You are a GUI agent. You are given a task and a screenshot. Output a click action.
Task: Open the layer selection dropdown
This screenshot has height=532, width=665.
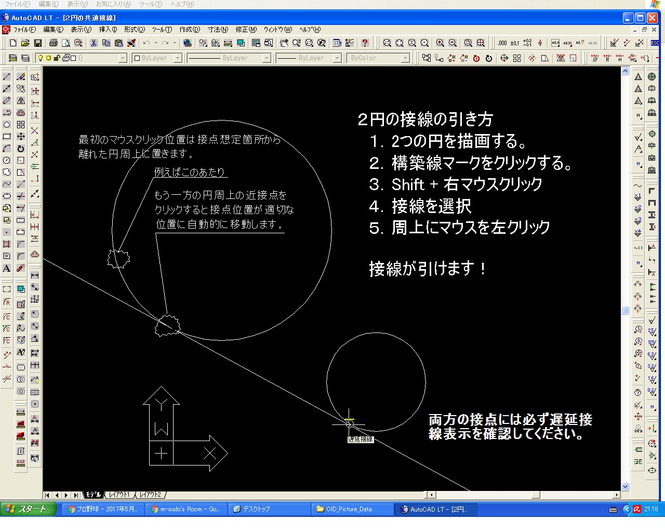[123, 58]
